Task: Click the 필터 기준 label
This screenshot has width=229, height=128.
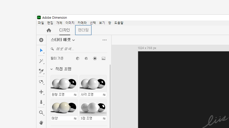Action: click(x=57, y=58)
